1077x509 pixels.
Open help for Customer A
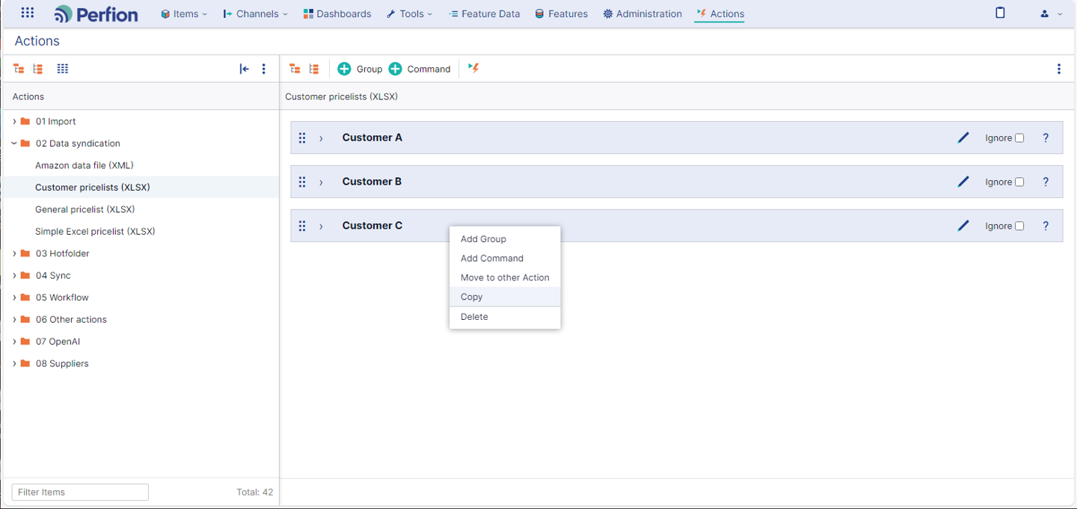click(x=1046, y=138)
